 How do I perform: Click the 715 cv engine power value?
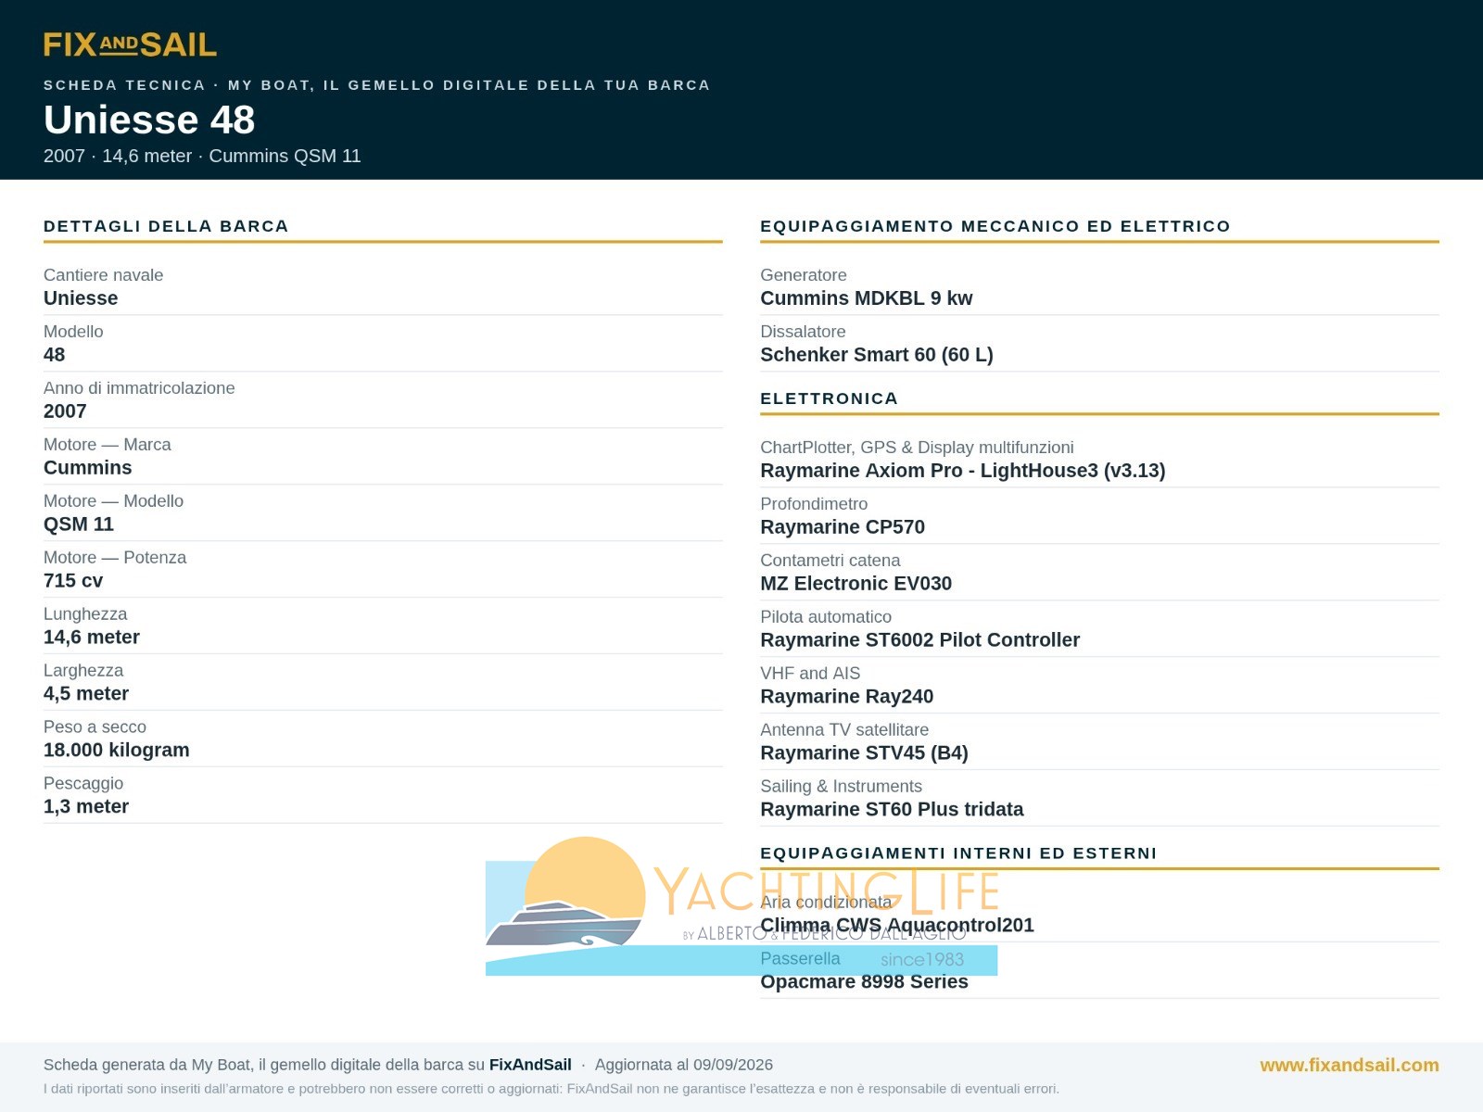pos(73,581)
